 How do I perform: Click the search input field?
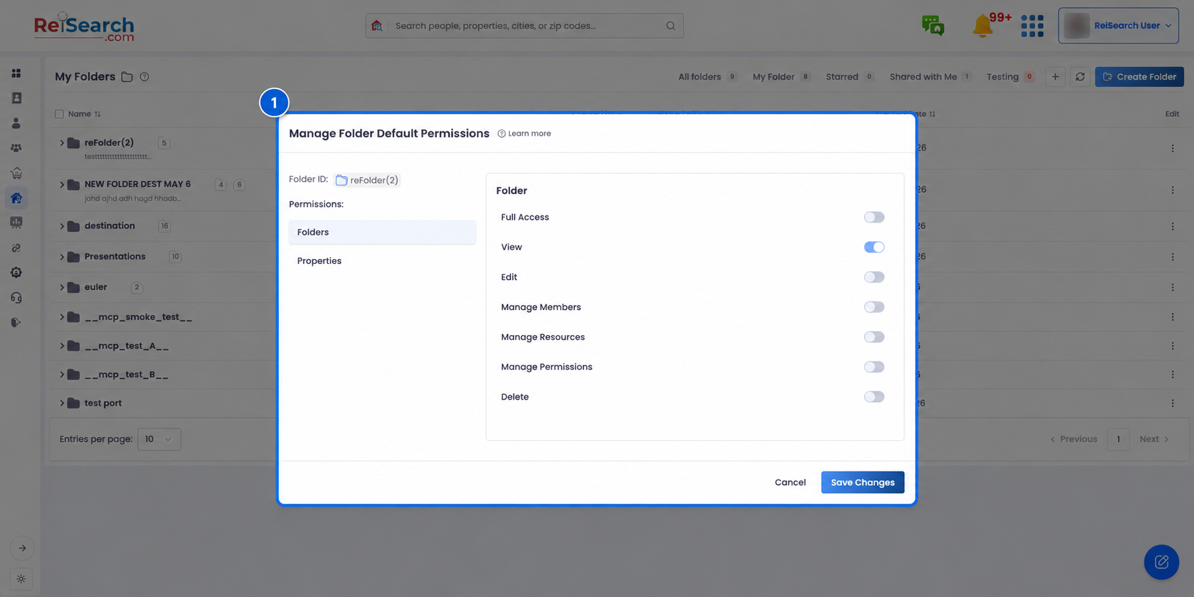pyautogui.click(x=524, y=26)
